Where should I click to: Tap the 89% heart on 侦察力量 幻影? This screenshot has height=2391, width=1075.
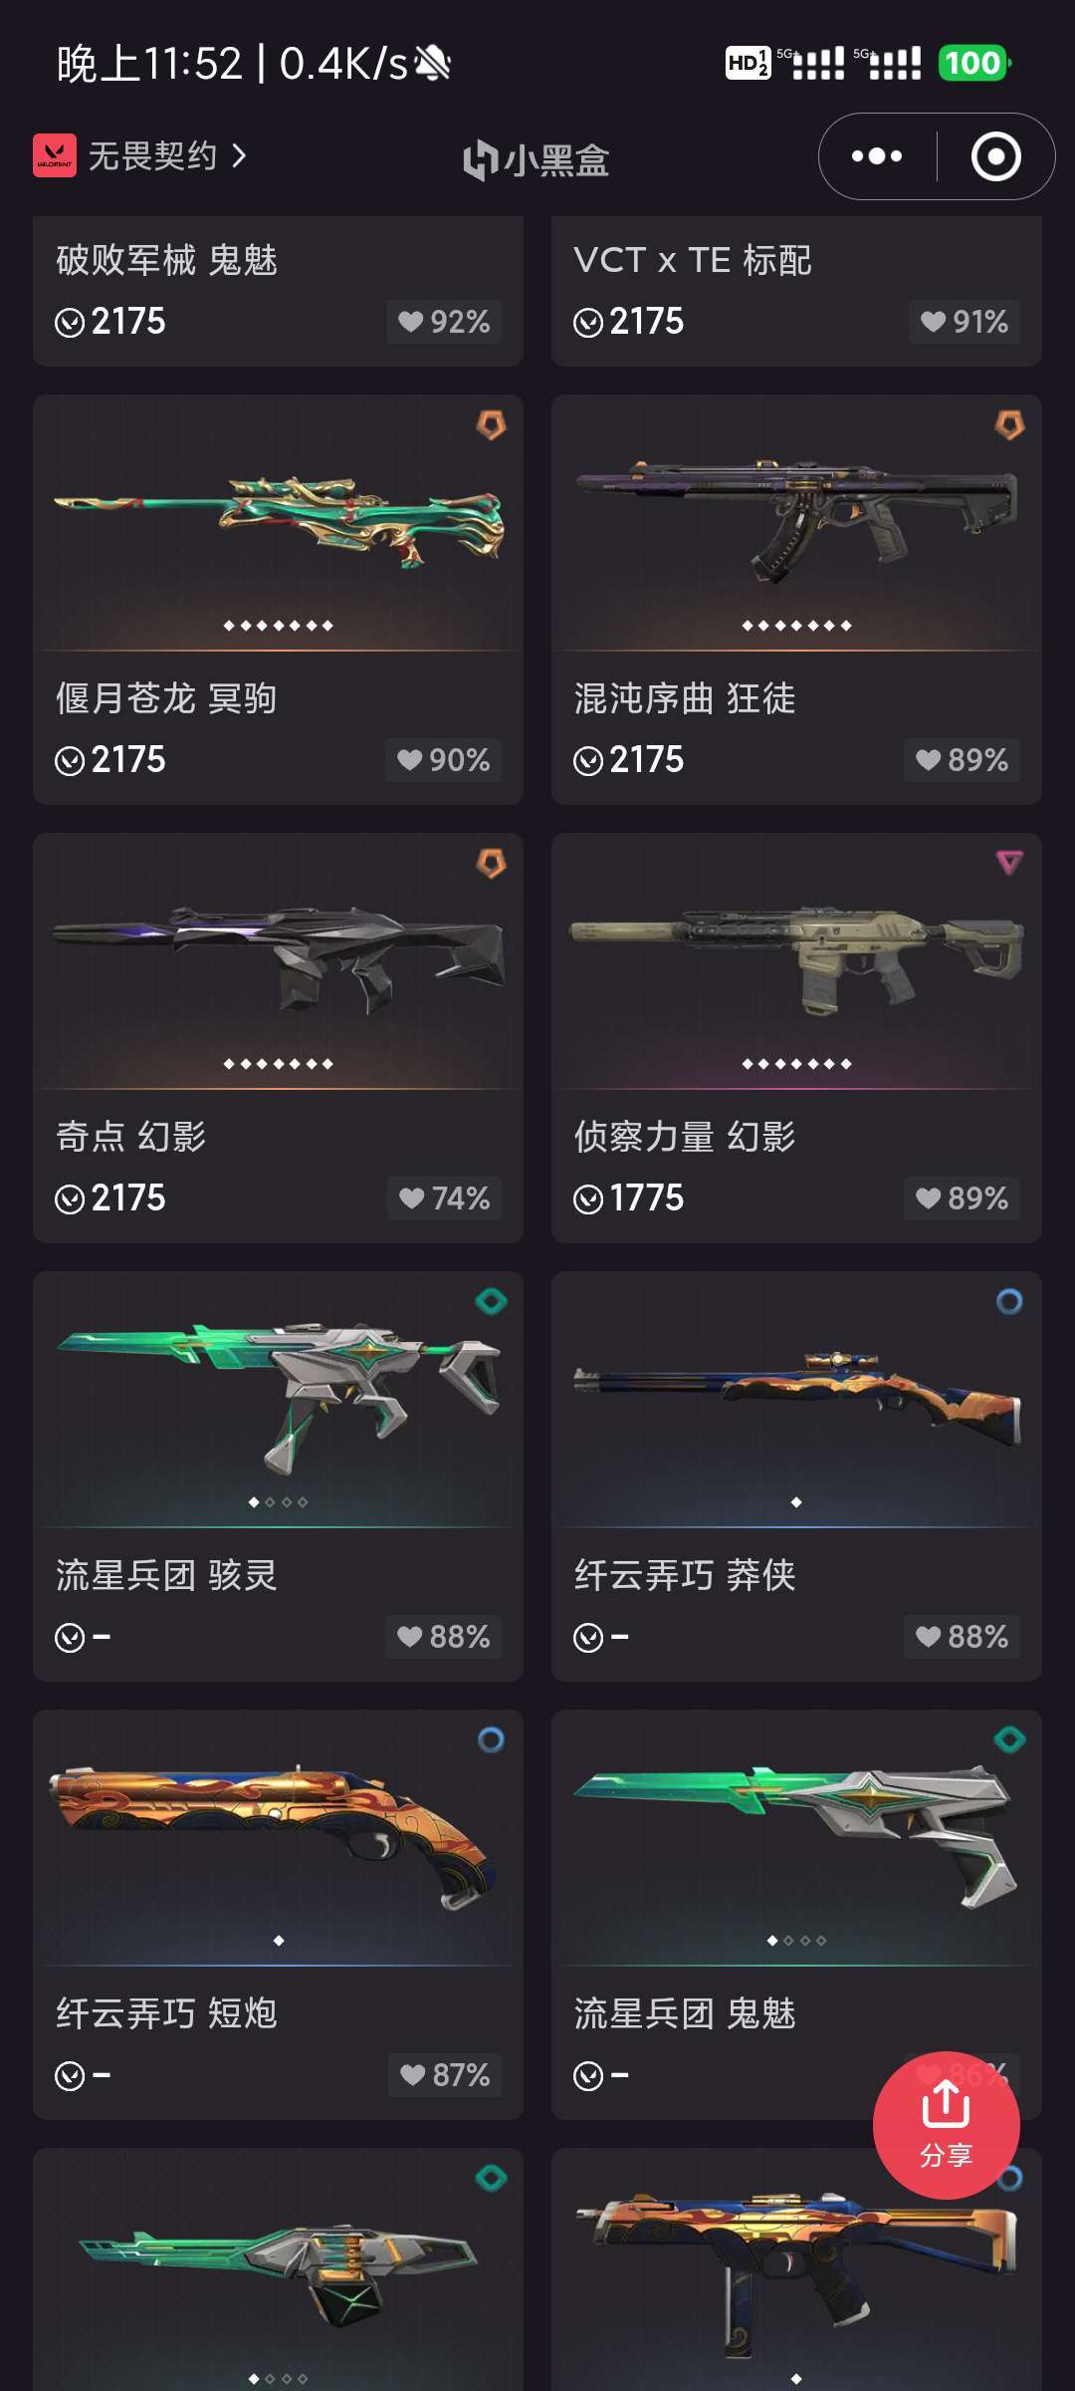coord(962,1198)
